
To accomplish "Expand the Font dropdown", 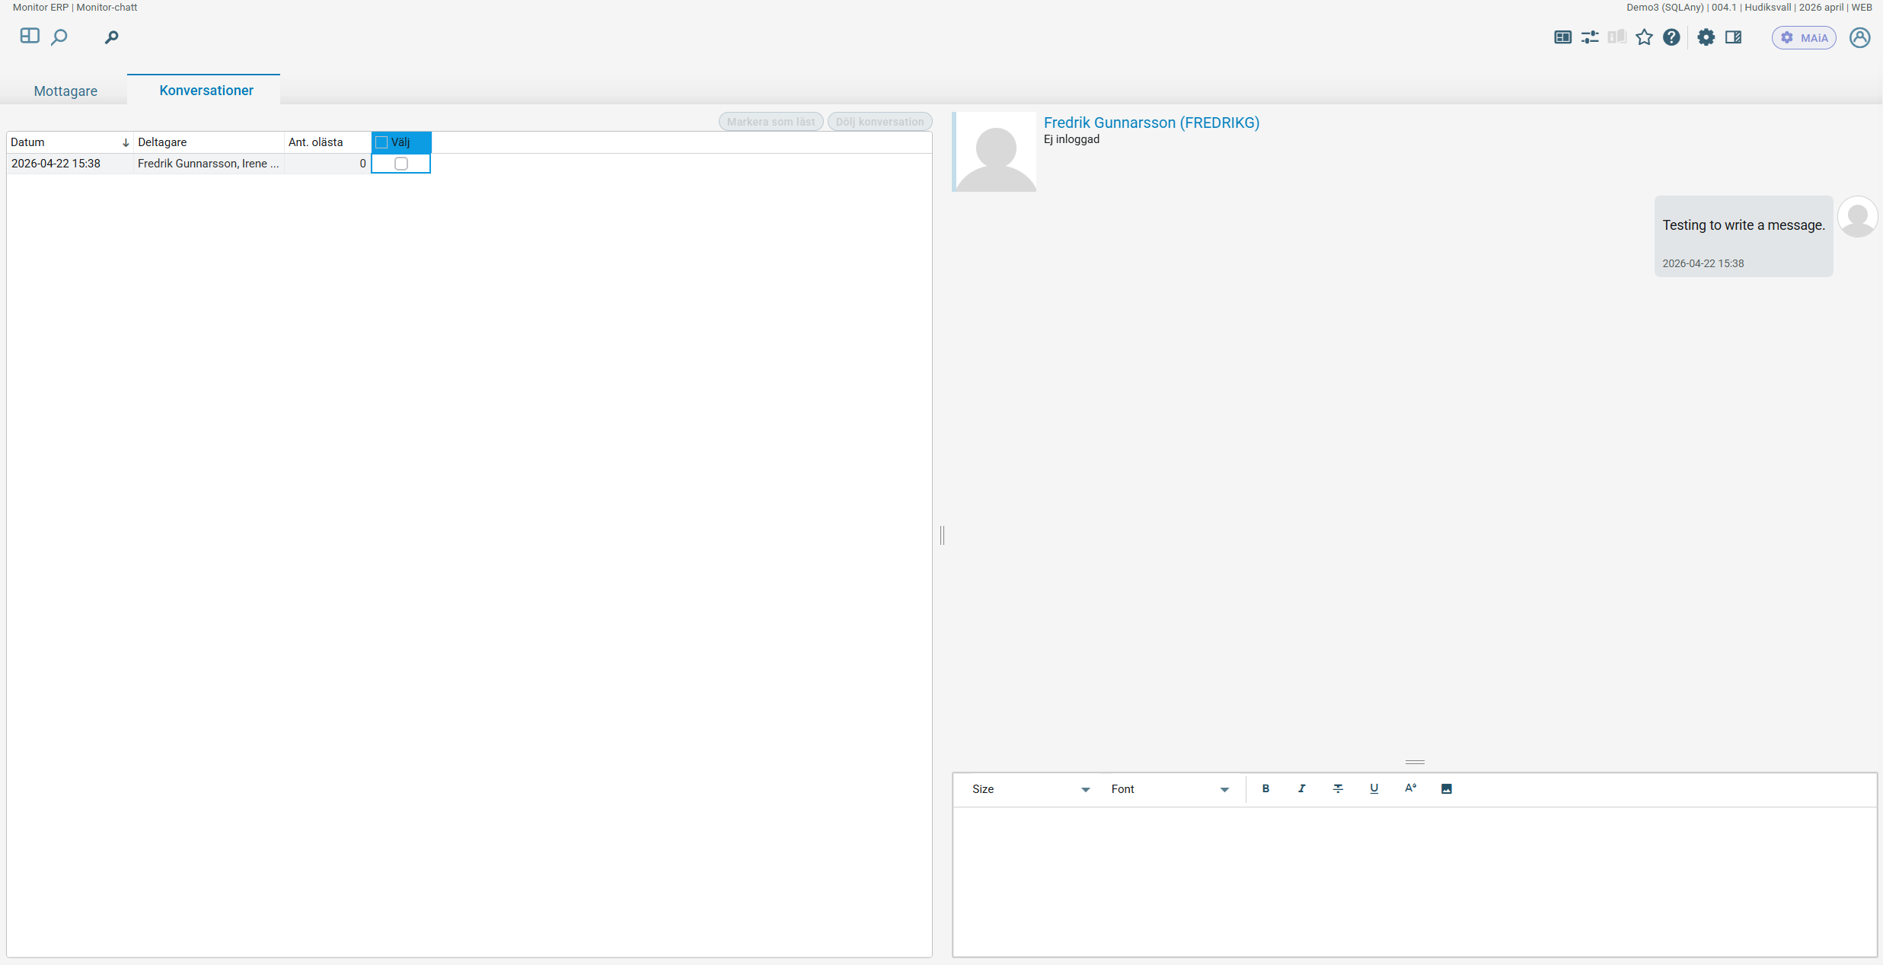I will coord(1170,789).
